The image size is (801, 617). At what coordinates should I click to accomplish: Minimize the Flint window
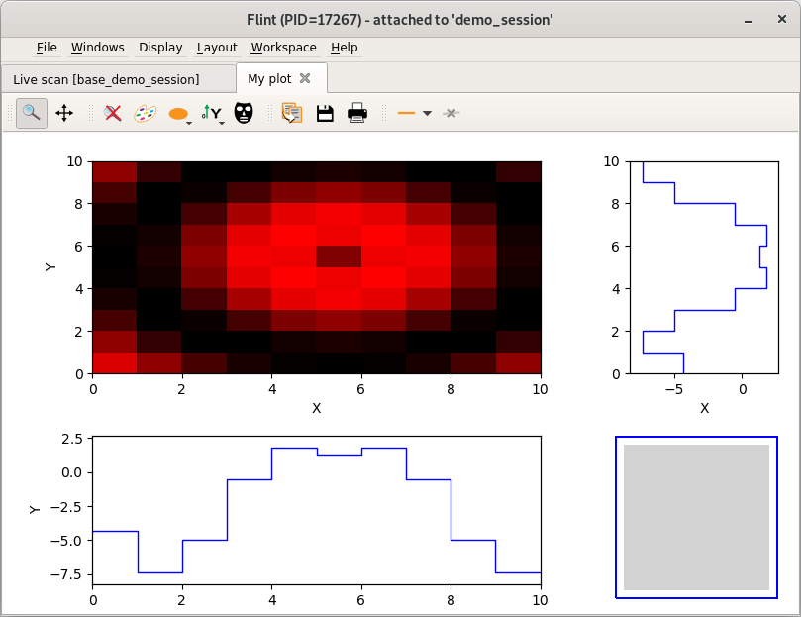[x=749, y=20]
